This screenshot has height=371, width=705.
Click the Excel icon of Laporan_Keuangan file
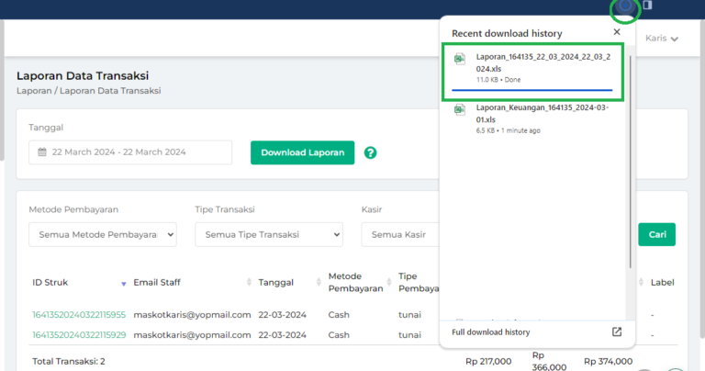tap(461, 112)
